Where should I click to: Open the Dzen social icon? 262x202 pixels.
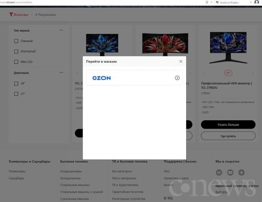click(241, 172)
